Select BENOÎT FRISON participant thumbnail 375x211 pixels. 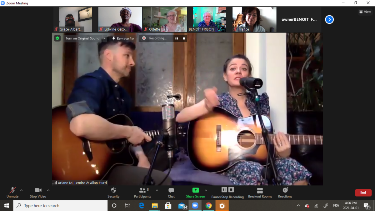pos(210,19)
